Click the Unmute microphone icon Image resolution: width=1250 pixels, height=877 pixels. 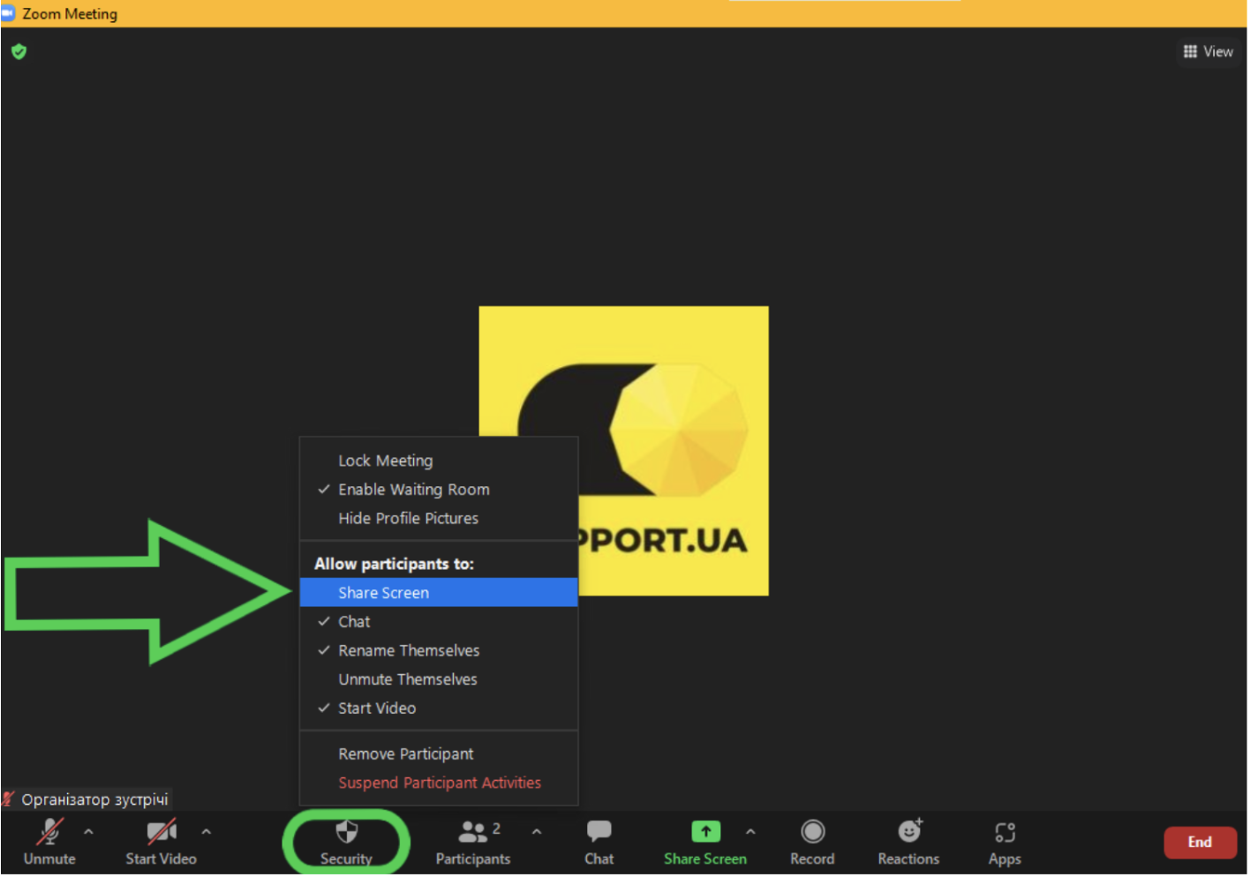click(49, 832)
